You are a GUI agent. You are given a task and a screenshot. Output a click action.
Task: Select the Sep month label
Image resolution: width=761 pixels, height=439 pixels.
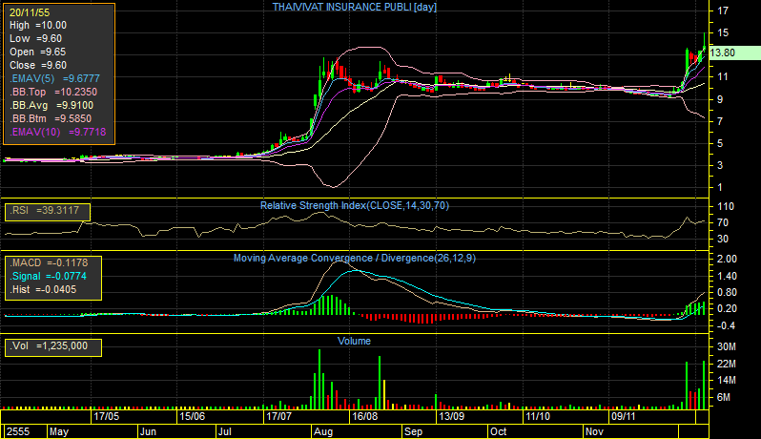click(413, 431)
